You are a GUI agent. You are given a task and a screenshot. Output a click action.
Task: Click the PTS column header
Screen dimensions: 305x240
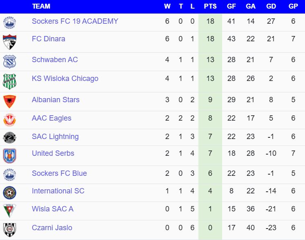point(210,6)
